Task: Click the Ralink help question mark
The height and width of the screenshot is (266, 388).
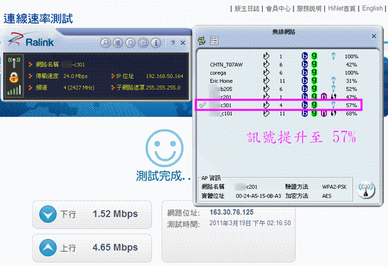Action: (173, 43)
